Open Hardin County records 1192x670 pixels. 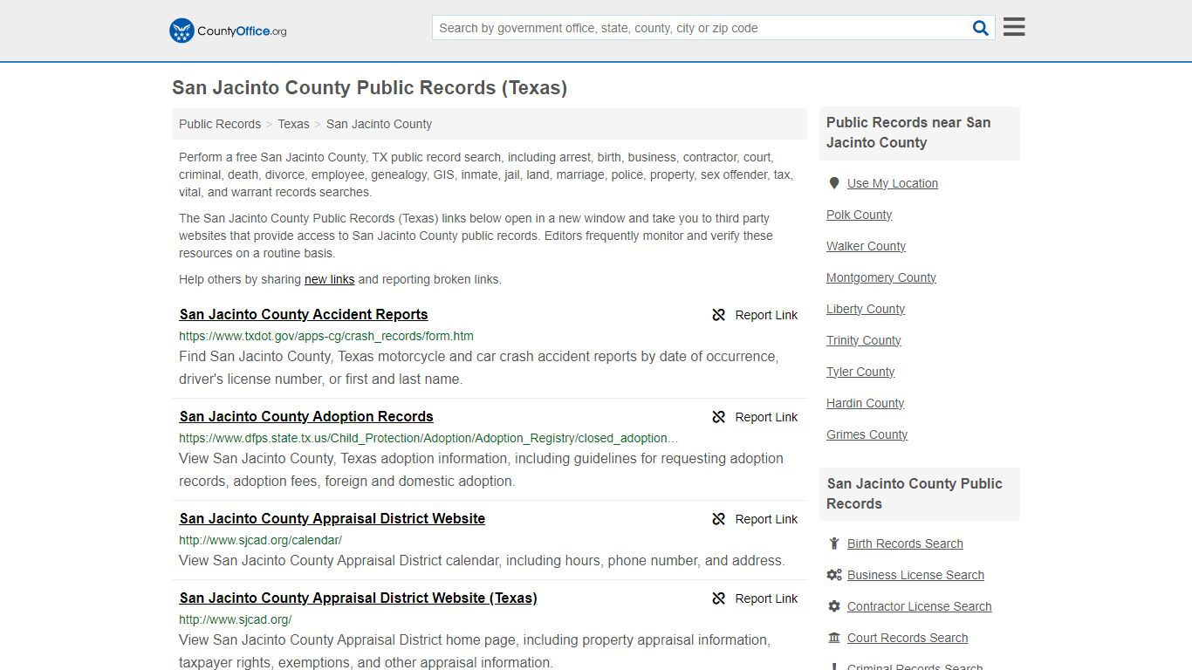click(x=866, y=403)
